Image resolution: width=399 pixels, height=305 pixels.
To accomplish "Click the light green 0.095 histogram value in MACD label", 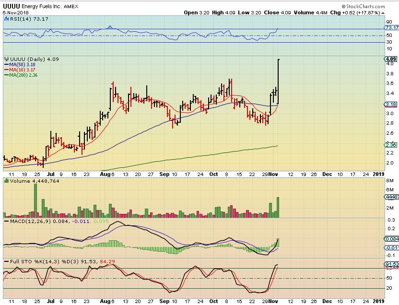I will [x=101, y=221].
